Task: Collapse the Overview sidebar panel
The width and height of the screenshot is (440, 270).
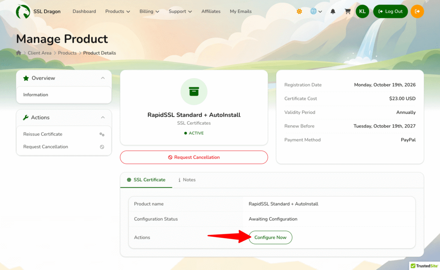Action: (x=103, y=78)
